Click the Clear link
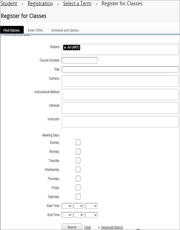Image resolution: width=180 pixels, height=230 pixels. 87,227
